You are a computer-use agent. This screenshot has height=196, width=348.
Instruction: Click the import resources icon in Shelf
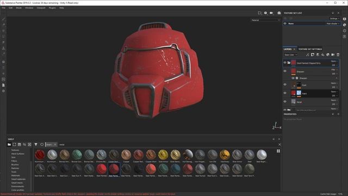(x=29, y=144)
